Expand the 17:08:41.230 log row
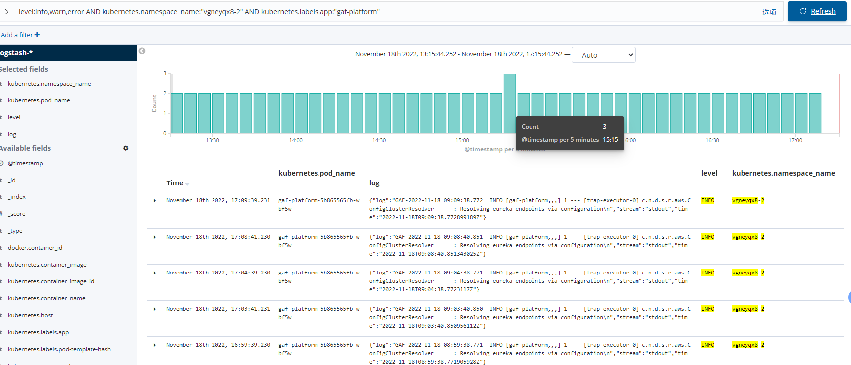Viewport: 851px width, 365px height. [x=155, y=237]
